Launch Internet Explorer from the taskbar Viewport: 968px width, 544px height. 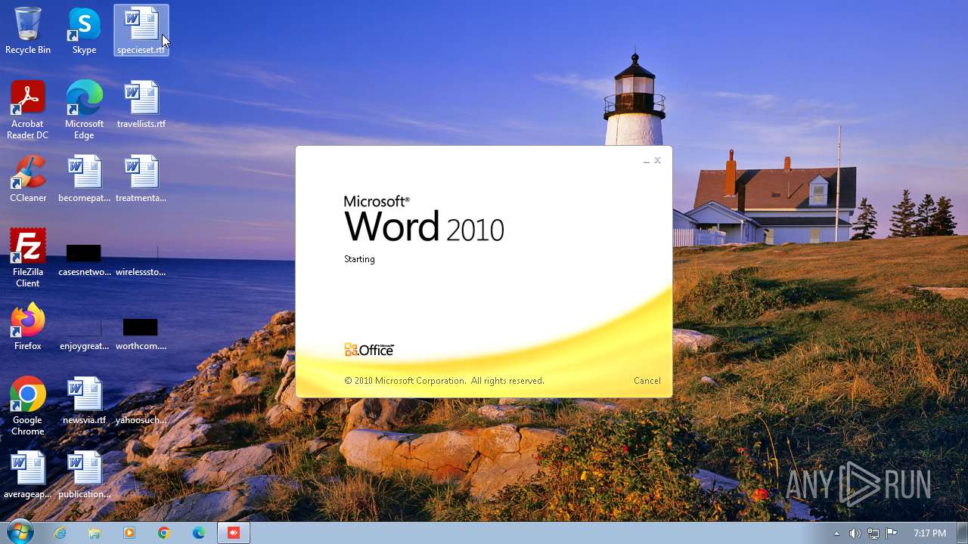pyautogui.click(x=60, y=533)
